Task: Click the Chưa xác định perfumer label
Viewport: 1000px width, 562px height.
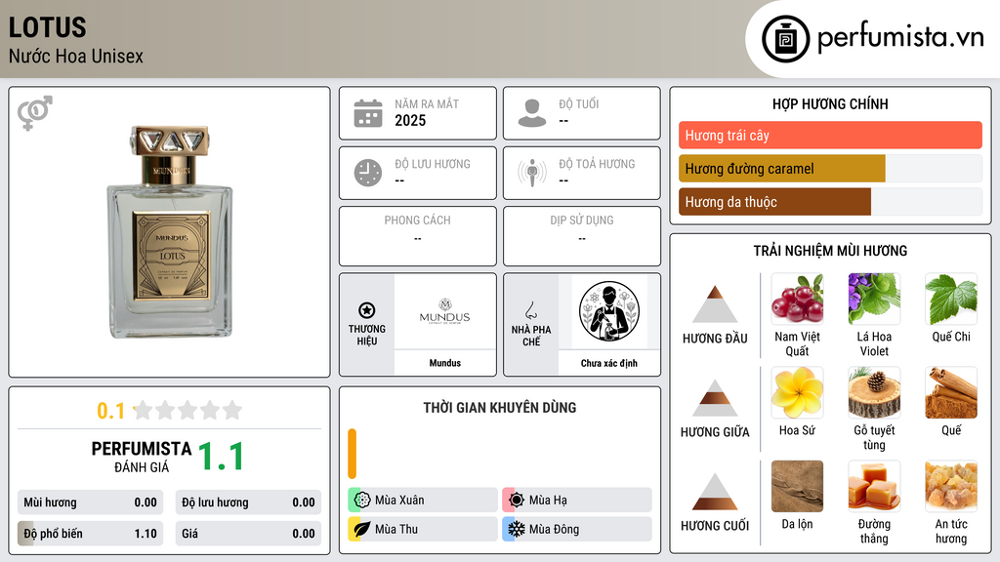Action: tap(609, 363)
